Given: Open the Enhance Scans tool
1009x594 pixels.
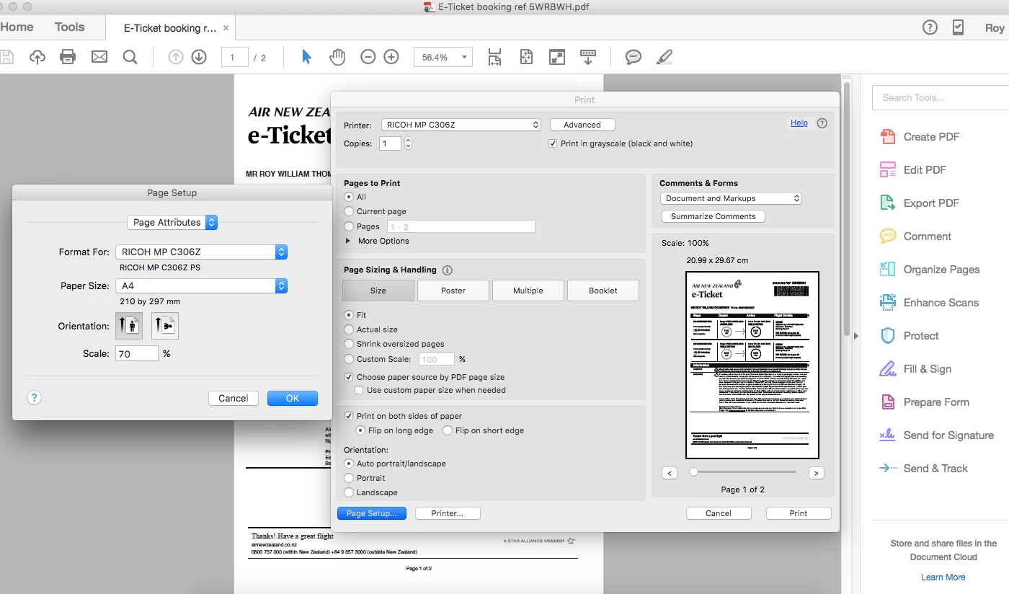Looking at the screenshot, I should click(930, 303).
